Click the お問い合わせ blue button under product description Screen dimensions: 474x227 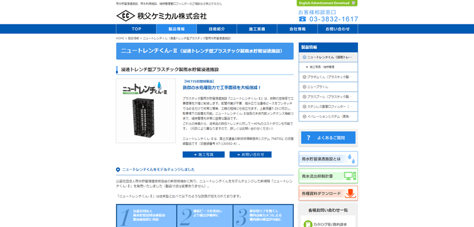(250, 155)
